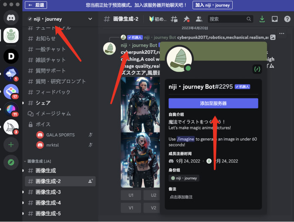
Task: Open the black D server icon
Action: [11, 56]
